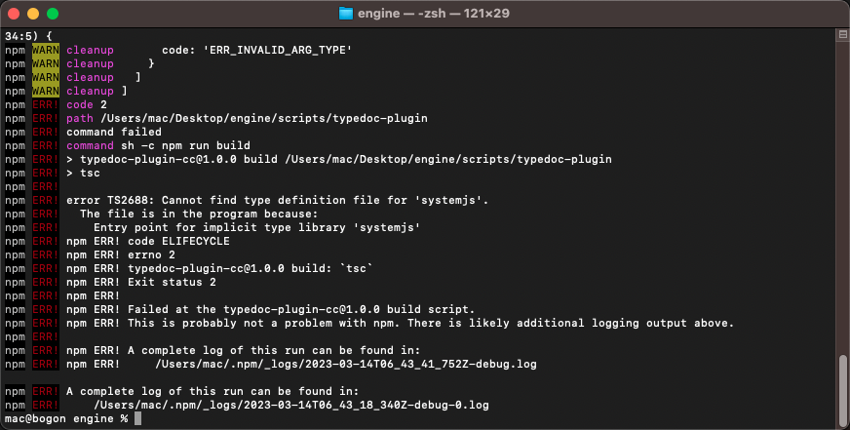Click the folder proxy icon in title bar

(x=345, y=14)
